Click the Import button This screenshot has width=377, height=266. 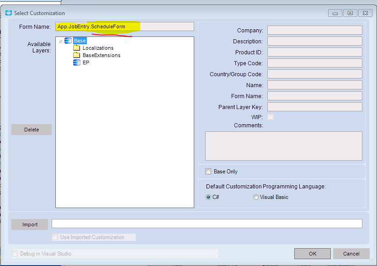tap(30, 224)
